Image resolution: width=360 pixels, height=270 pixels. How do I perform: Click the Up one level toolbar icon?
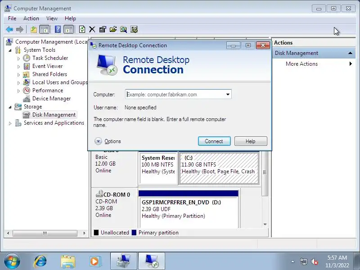33,29
